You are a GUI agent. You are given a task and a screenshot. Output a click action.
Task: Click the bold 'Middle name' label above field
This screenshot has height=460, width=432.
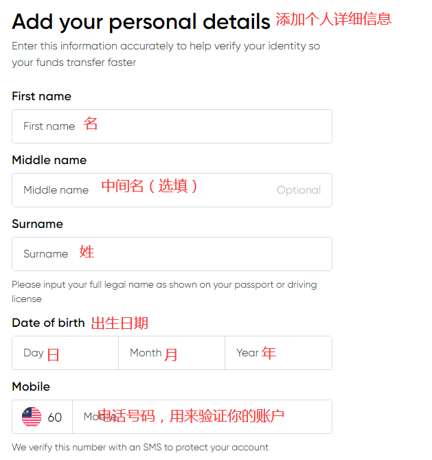(49, 160)
